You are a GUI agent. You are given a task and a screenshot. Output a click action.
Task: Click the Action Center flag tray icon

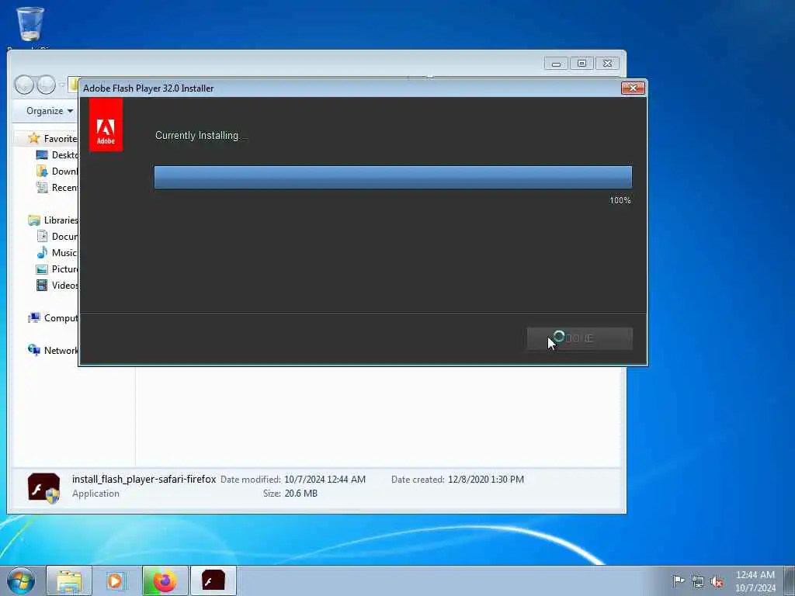click(678, 580)
